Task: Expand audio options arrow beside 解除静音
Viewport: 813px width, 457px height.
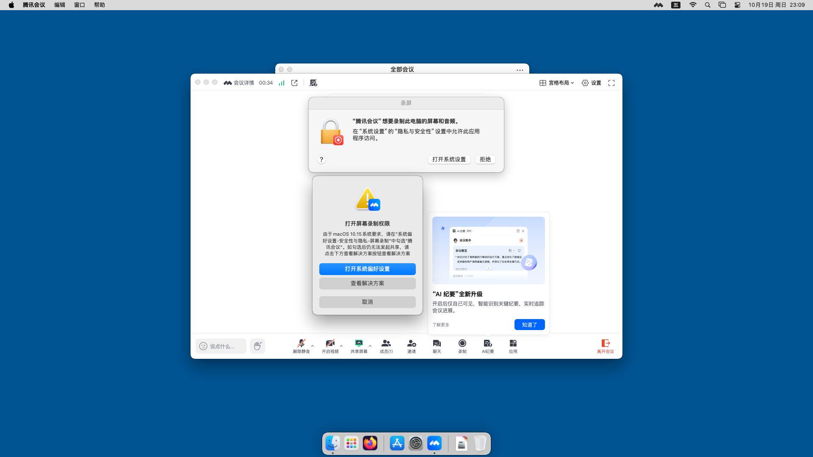Action: 312,346
